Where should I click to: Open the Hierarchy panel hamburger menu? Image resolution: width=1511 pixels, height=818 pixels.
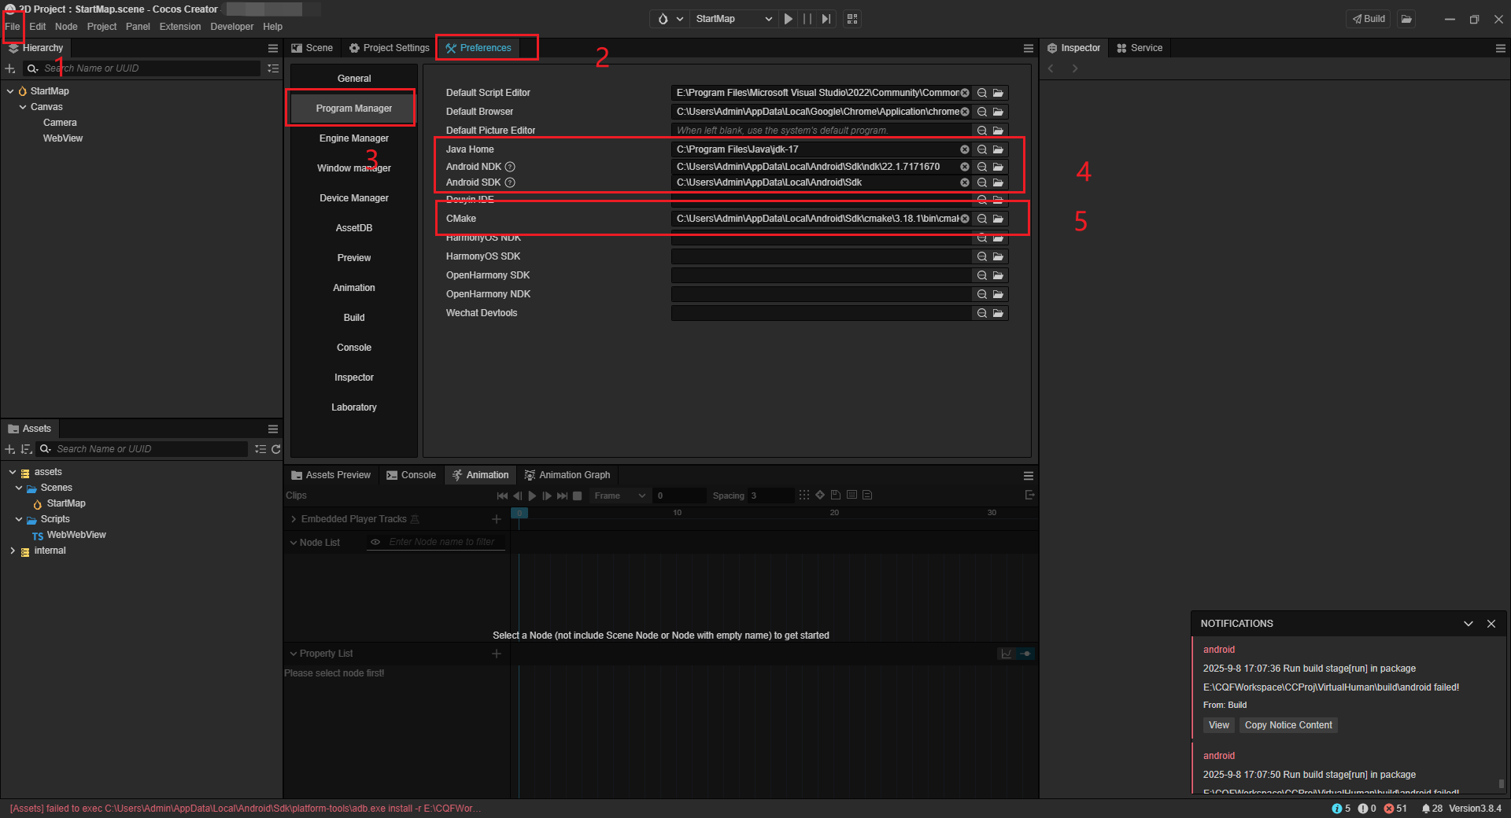point(273,48)
